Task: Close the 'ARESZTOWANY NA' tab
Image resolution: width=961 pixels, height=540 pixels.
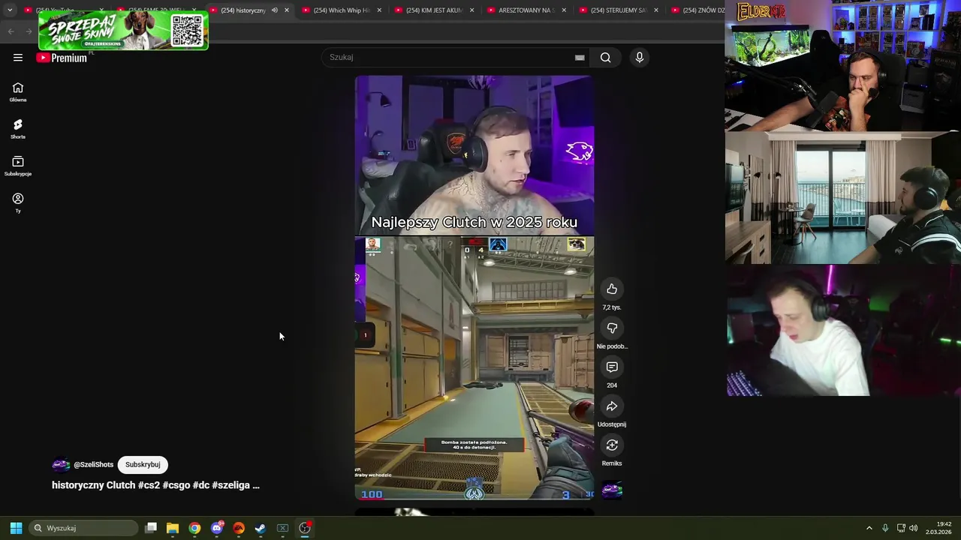Action: 564,10
